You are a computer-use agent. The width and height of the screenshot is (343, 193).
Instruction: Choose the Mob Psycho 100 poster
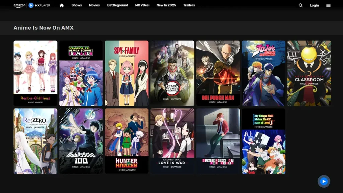tap(81, 141)
